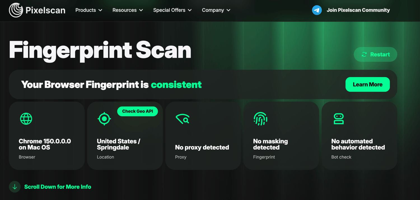
Task: Click the 'Bot check' card label
Action: click(341, 157)
